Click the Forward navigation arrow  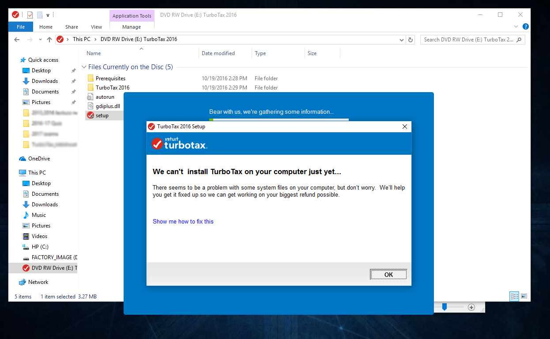pos(30,39)
